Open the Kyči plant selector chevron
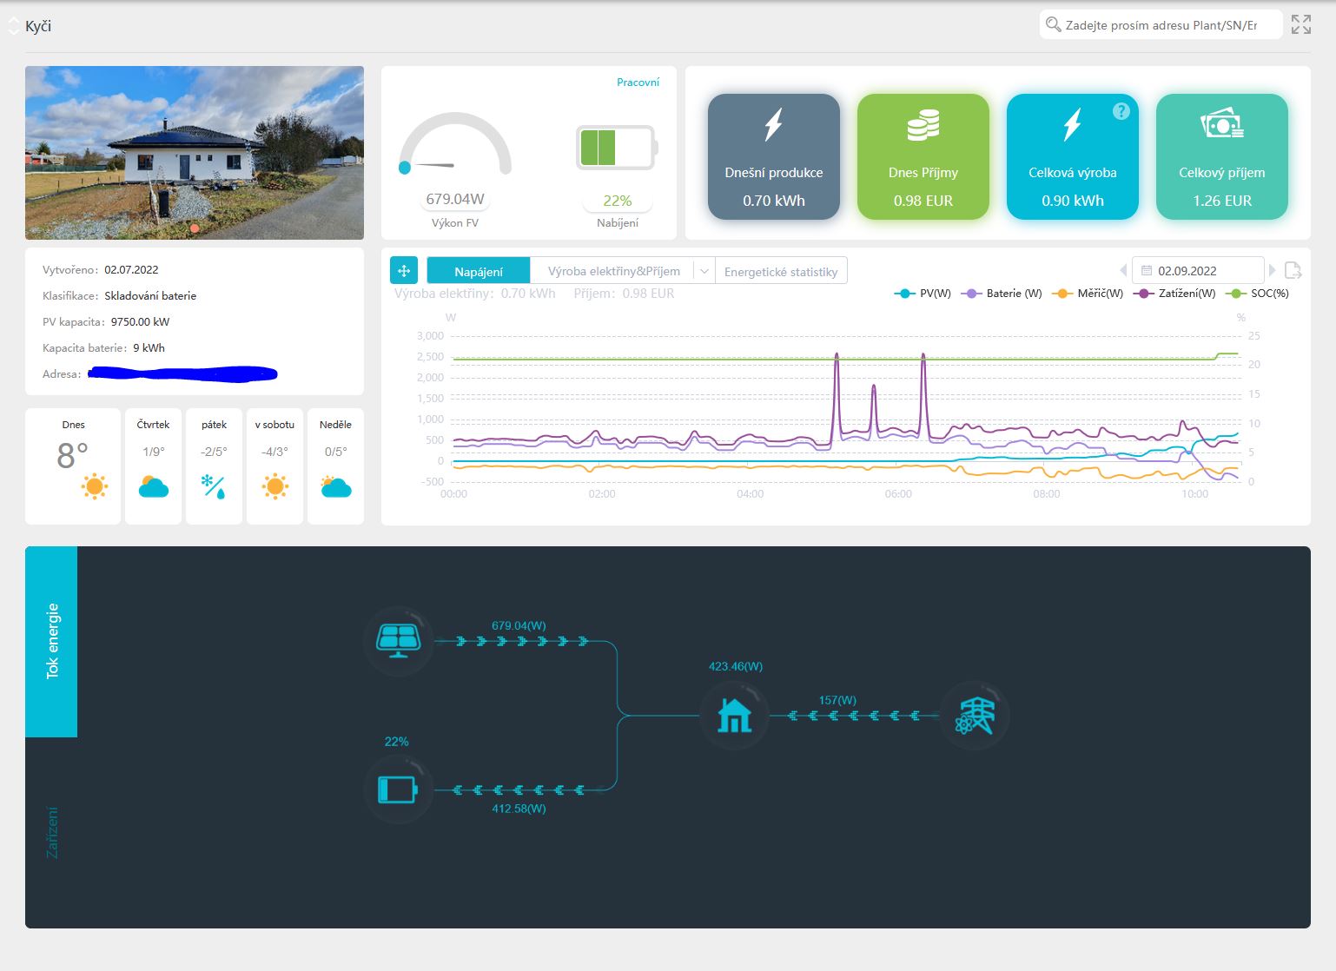 [13, 26]
